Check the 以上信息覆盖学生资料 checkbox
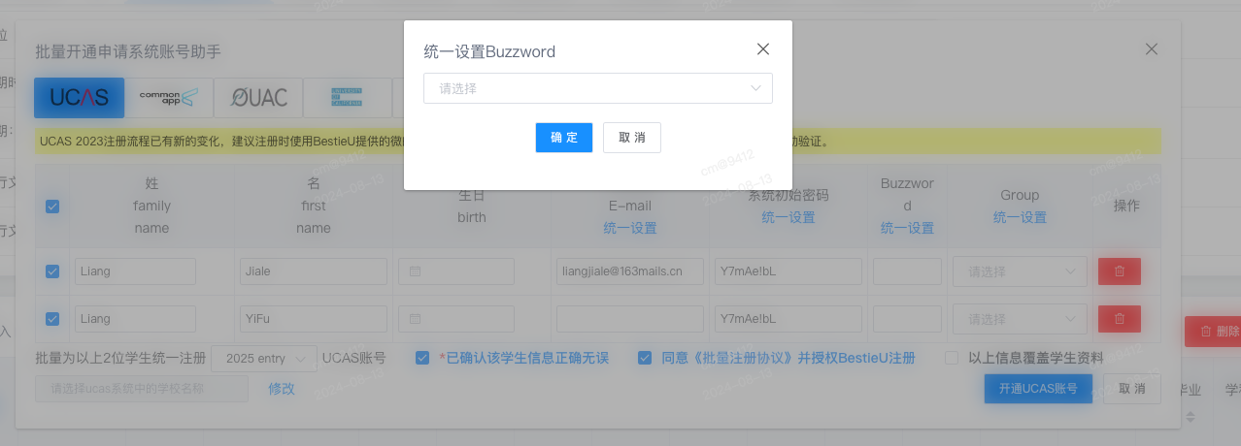The height and width of the screenshot is (446, 1241). click(x=952, y=358)
